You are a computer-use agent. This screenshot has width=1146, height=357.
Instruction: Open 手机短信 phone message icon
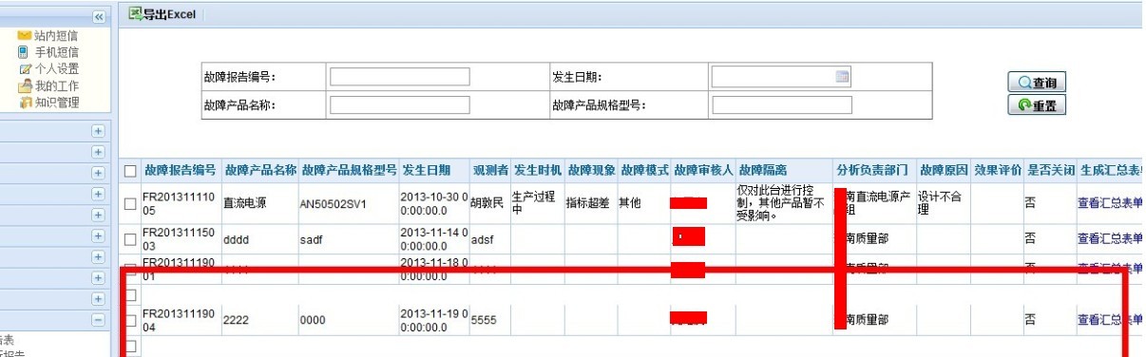point(25,52)
